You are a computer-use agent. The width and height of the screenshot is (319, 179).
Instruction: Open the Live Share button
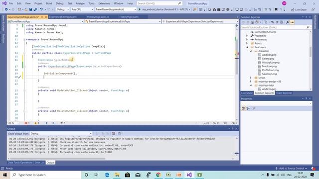[299, 9]
